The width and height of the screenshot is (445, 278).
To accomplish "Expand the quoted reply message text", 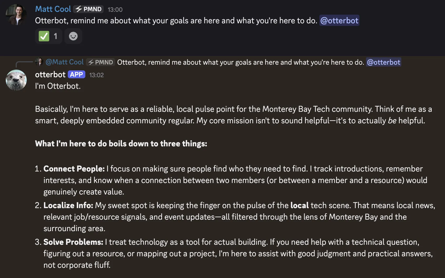I will click(236, 62).
